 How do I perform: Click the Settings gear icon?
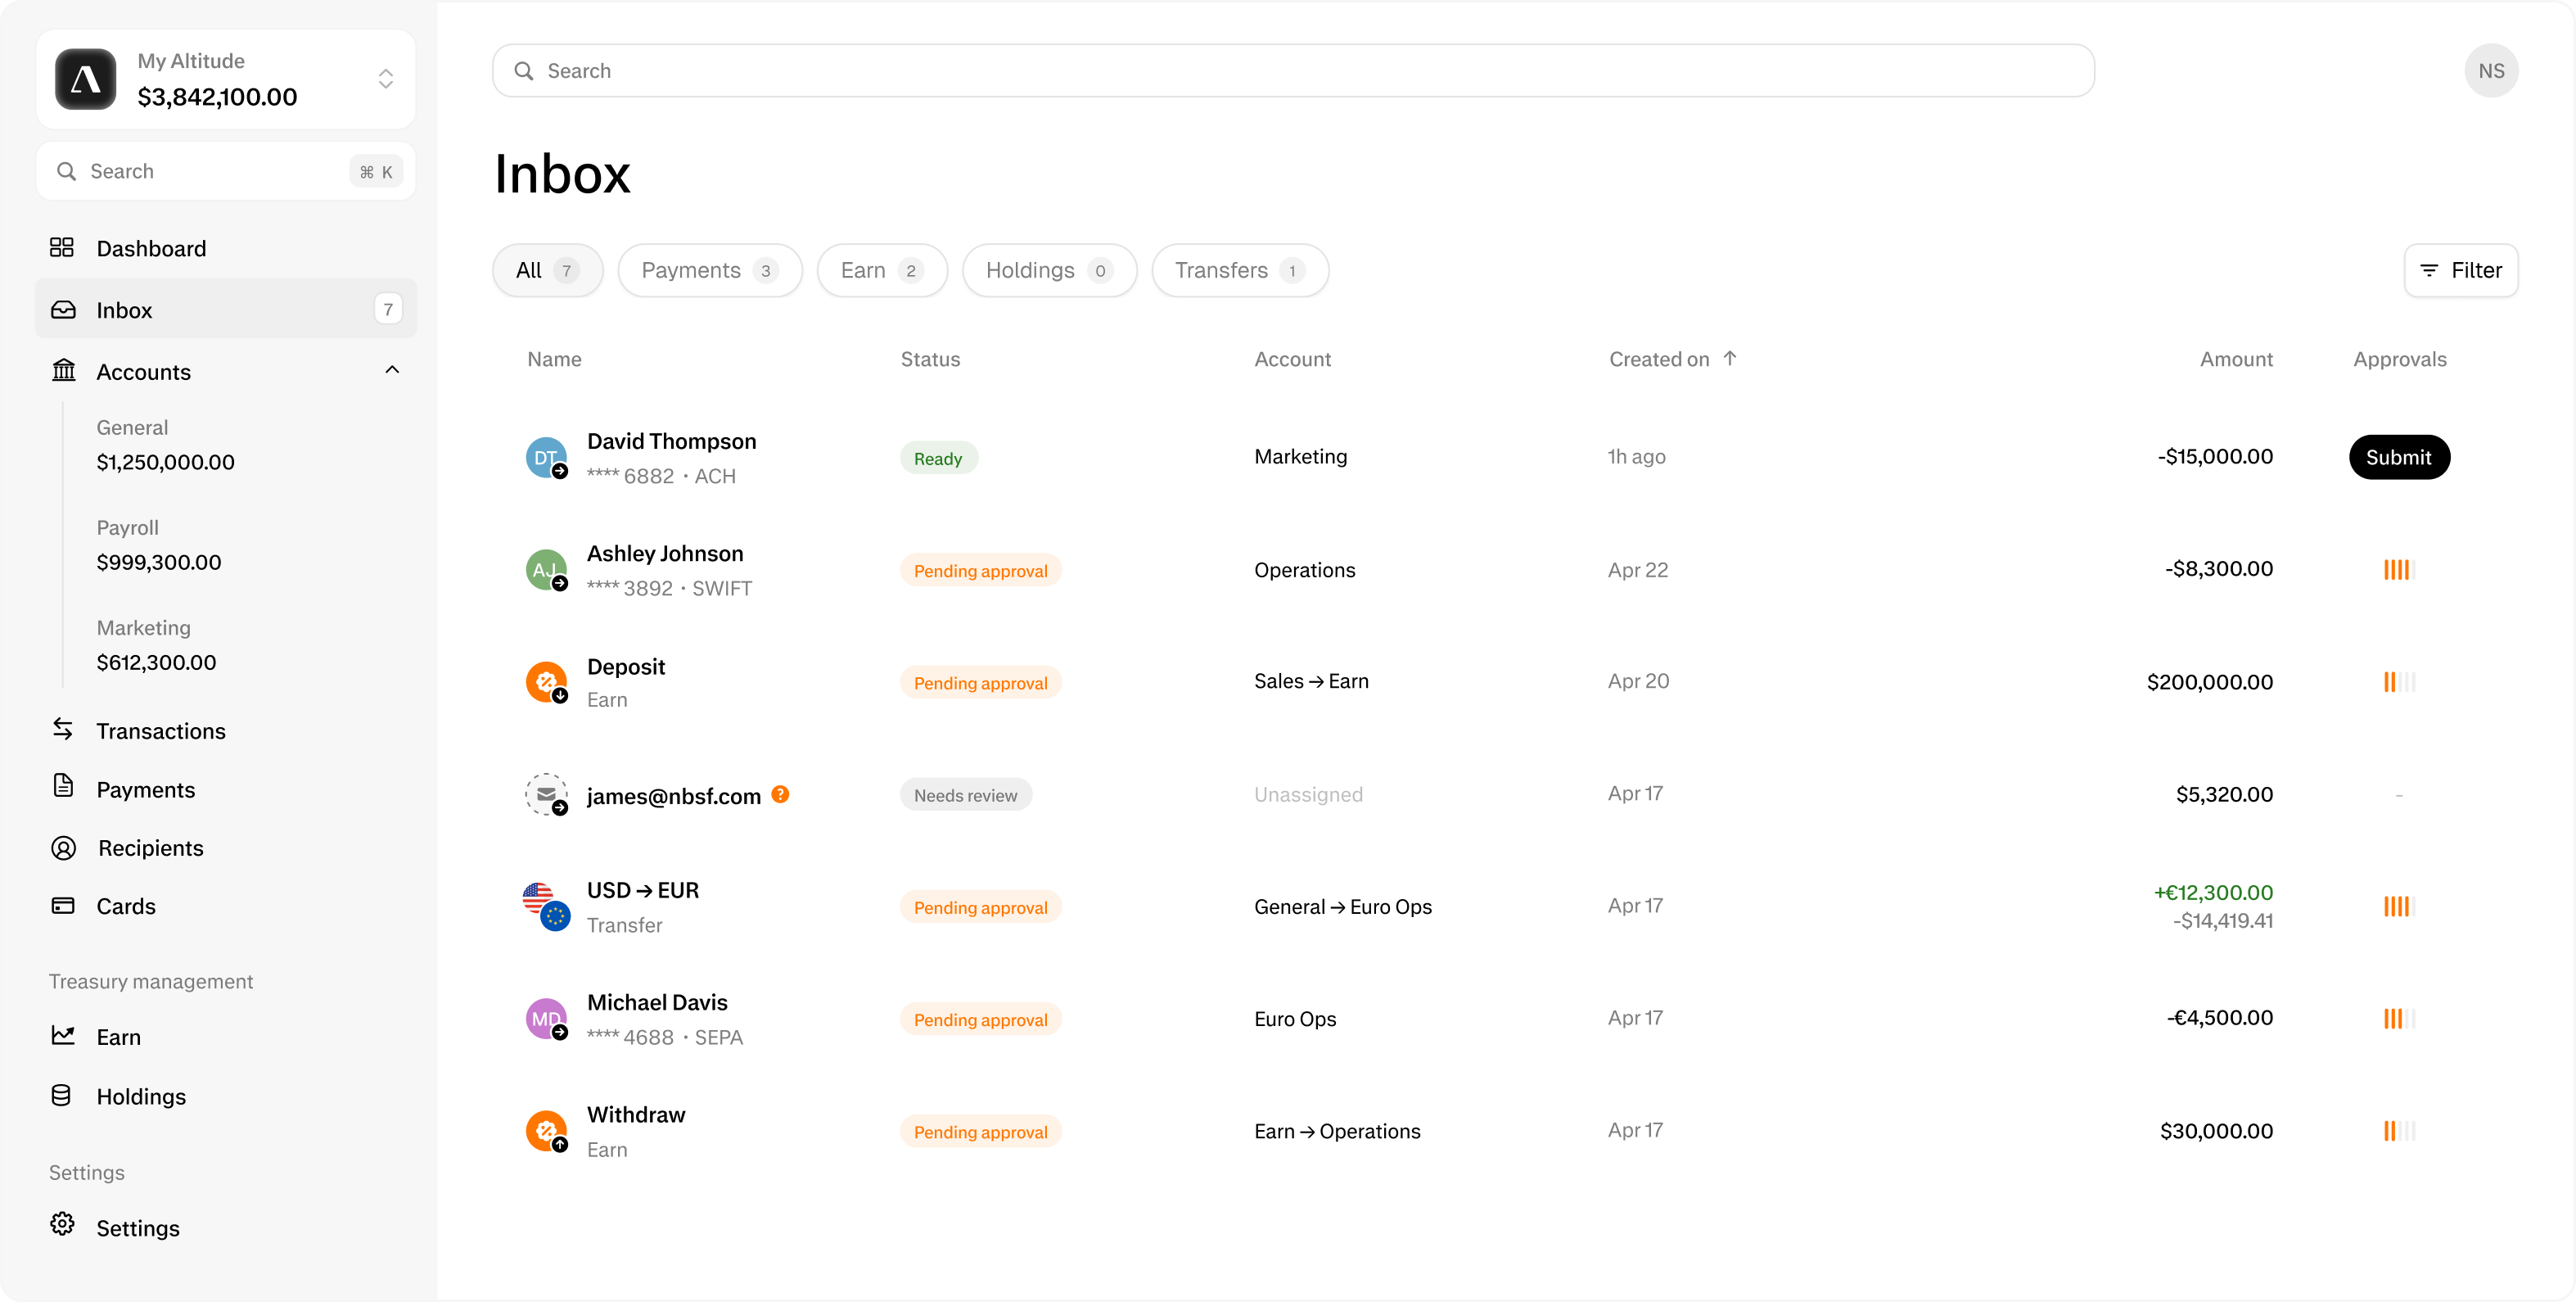coord(62,1226)
